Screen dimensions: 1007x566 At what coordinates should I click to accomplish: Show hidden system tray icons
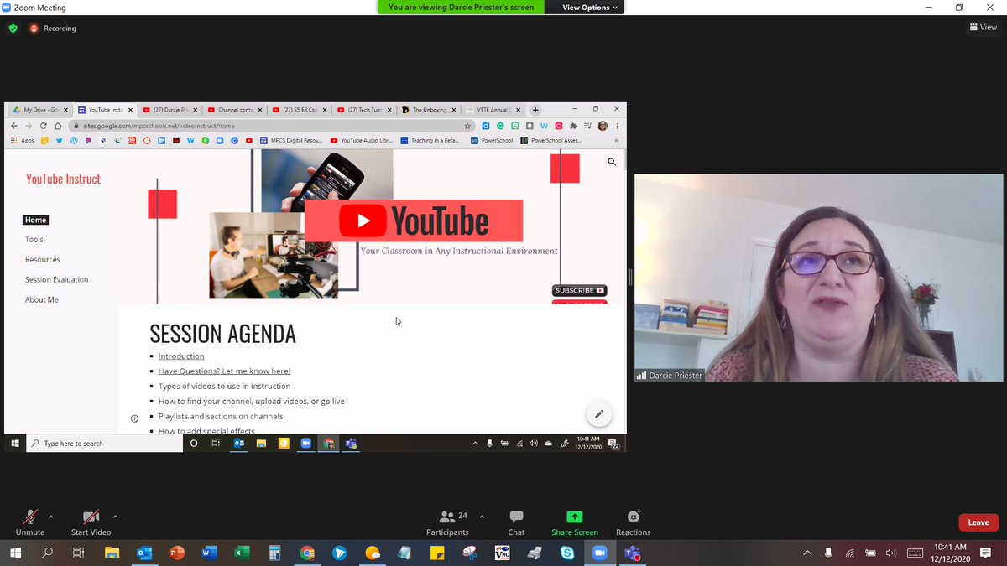click(x=807, y=553)
